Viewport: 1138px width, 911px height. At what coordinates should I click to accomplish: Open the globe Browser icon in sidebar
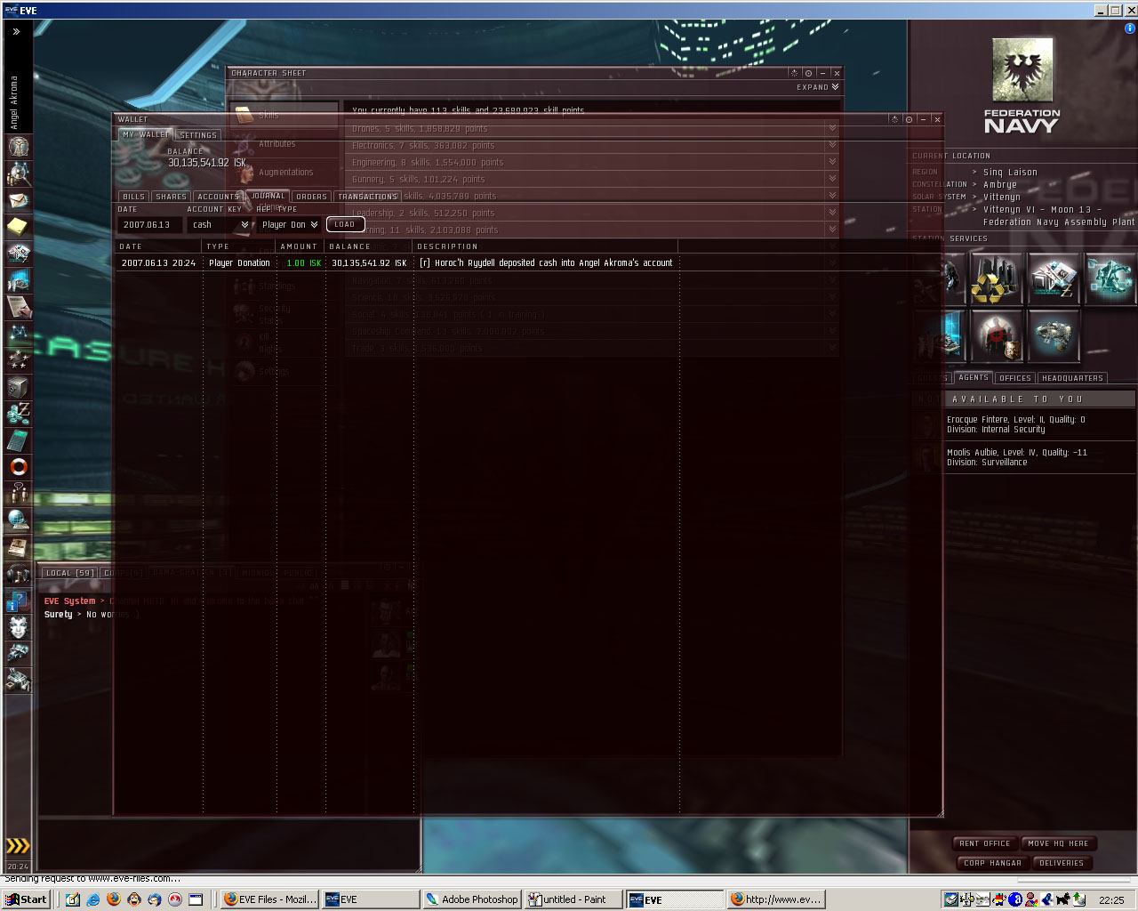pyautogui.click(x=19, y=520)
